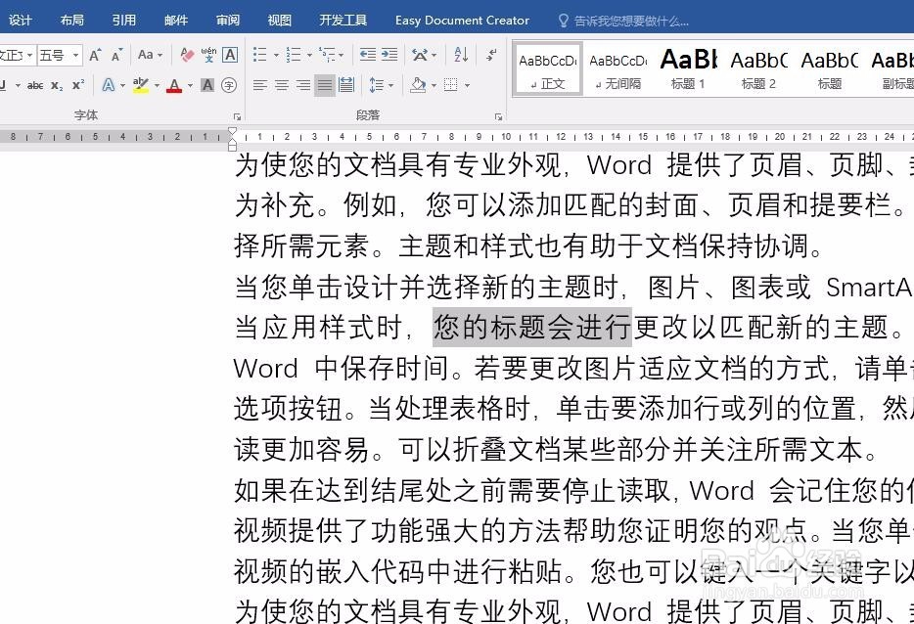This screenshot has width=914, height=624.
Task: Open the Phonetic Guide (wén) tool
Action: pyautogui.click(x=208, y=55)
